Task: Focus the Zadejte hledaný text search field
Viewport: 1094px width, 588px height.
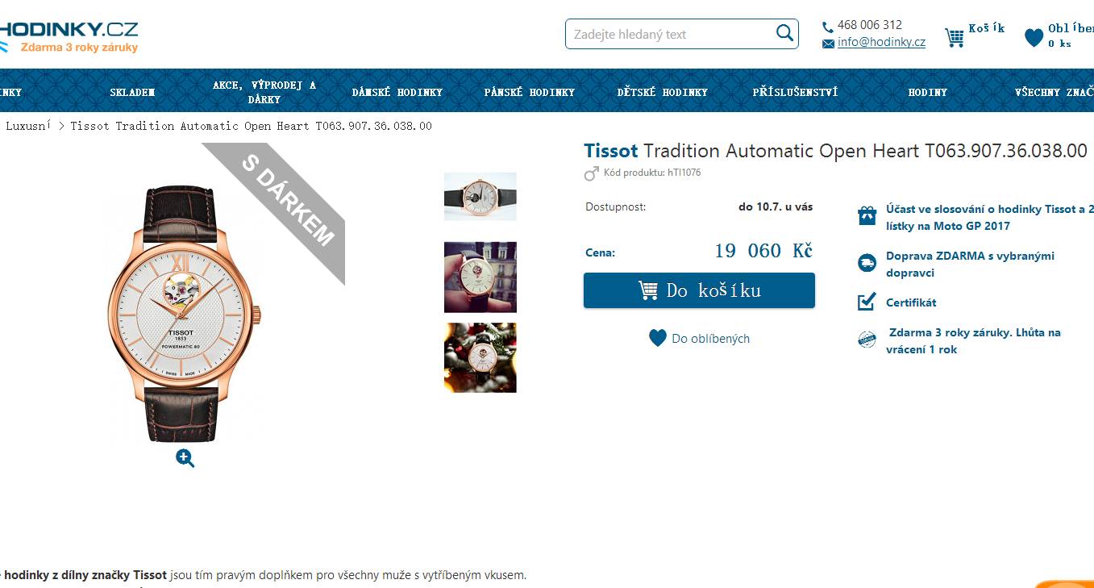Action: 671,34
